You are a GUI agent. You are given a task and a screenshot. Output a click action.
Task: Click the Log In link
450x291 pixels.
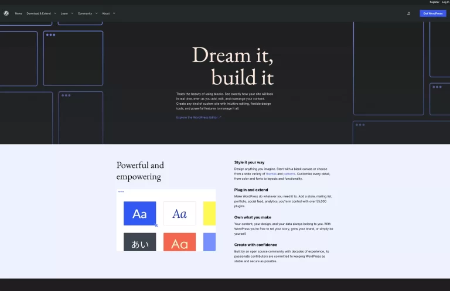point(445,2)
